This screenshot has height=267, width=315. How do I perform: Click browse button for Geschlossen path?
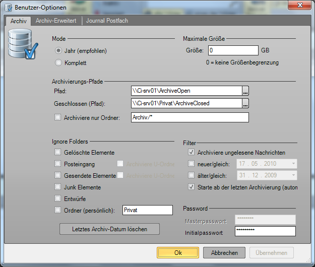click(245, 103)
